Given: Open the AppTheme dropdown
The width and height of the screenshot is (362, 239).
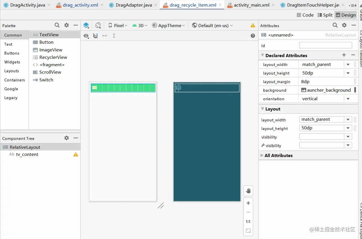Looking at the screenshot, I should (169, 25).
